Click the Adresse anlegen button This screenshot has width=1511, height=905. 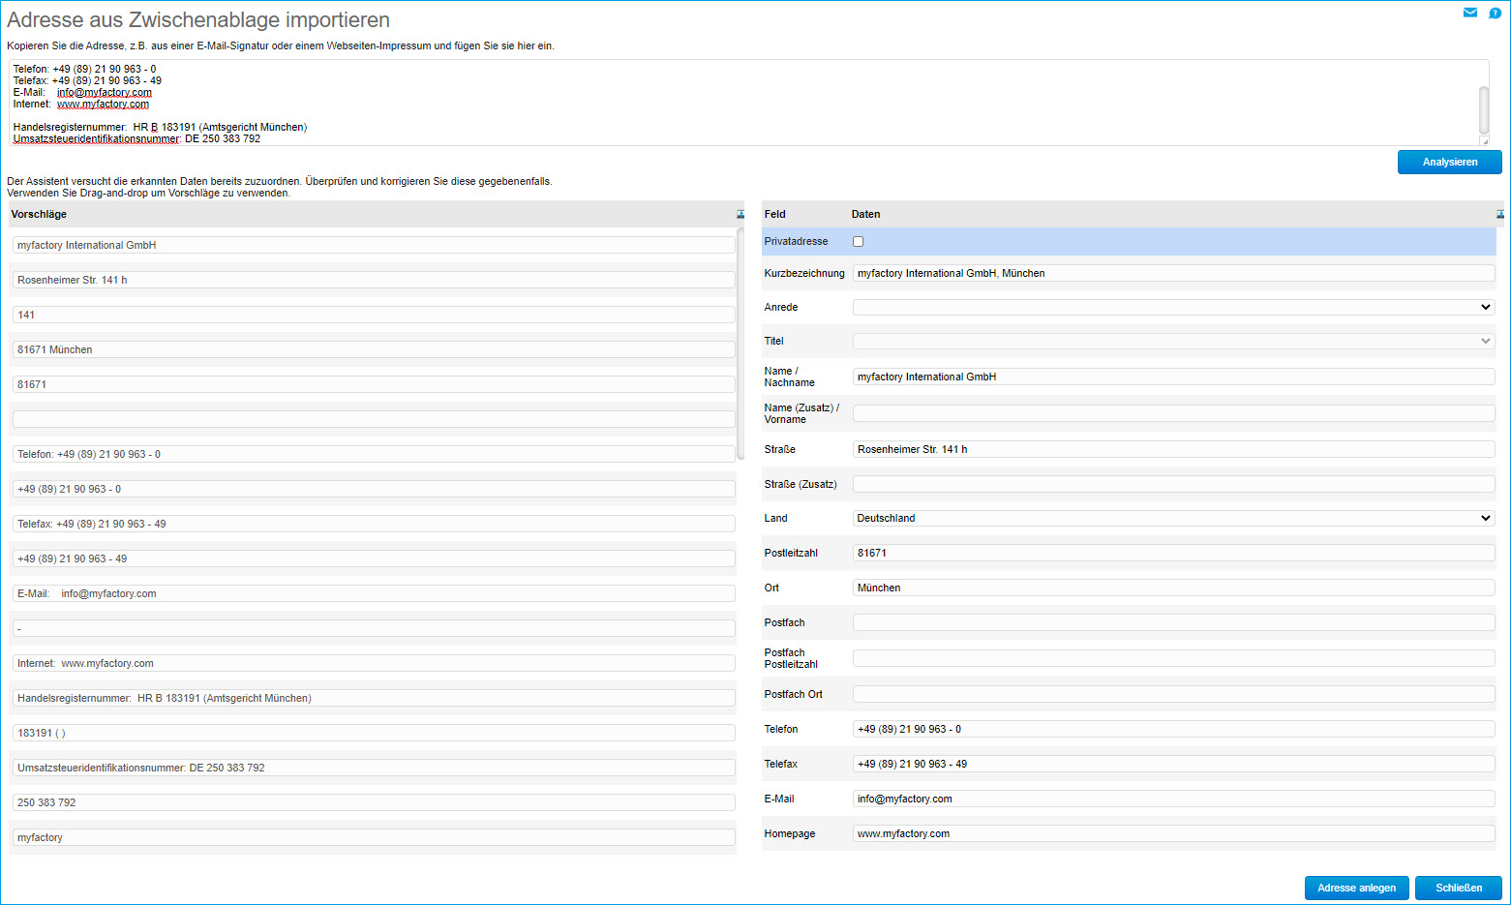pyautogui.click(x=1355, y=888)
